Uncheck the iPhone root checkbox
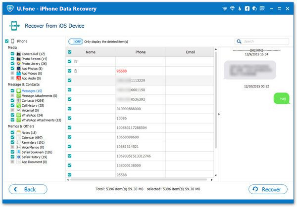The image size is (297, 207). tap(7, 41)
